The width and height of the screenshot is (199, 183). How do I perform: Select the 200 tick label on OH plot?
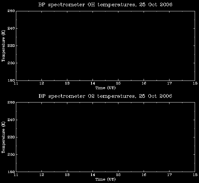coord(11,63)
